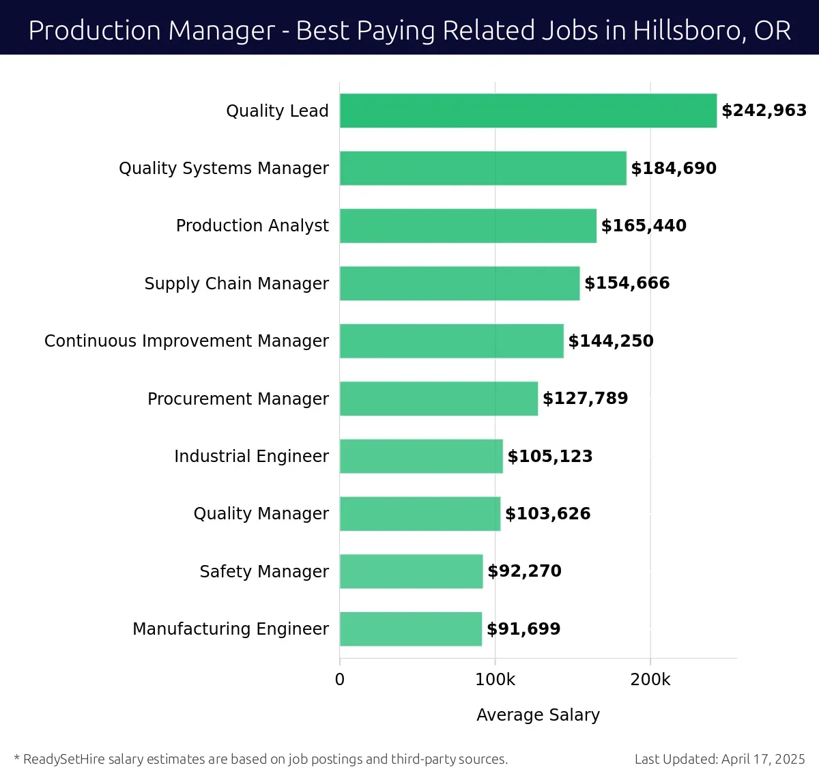Image resolution: width=819 pixels, height=778 pixels.
Task: Click the Industrial Engineer bar
Action: click(x=421, y=456)
